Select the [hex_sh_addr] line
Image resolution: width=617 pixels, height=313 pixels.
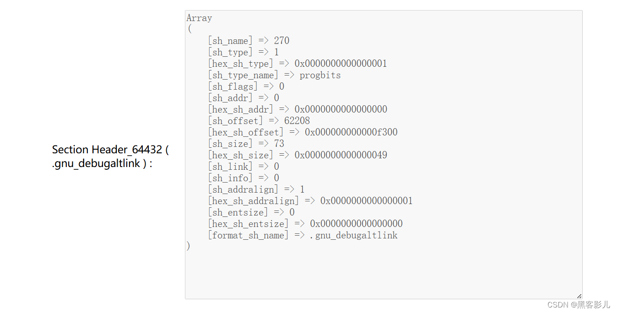[x=297, y=109]
